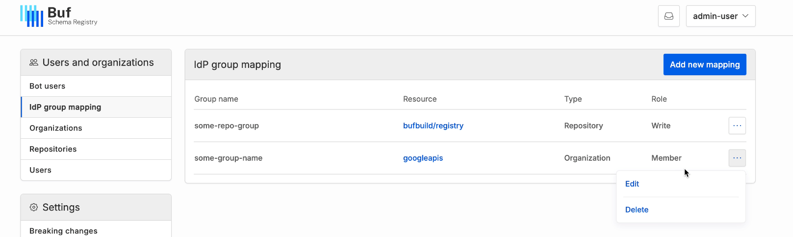Screen dimensions: 793x237
Task: Click the chevron next to admin-user
Action: pos(745,16)
